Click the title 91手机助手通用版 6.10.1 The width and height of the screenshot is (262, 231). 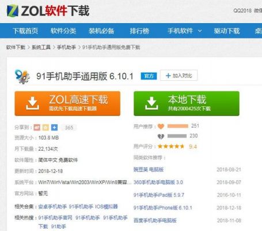point(85,76)
